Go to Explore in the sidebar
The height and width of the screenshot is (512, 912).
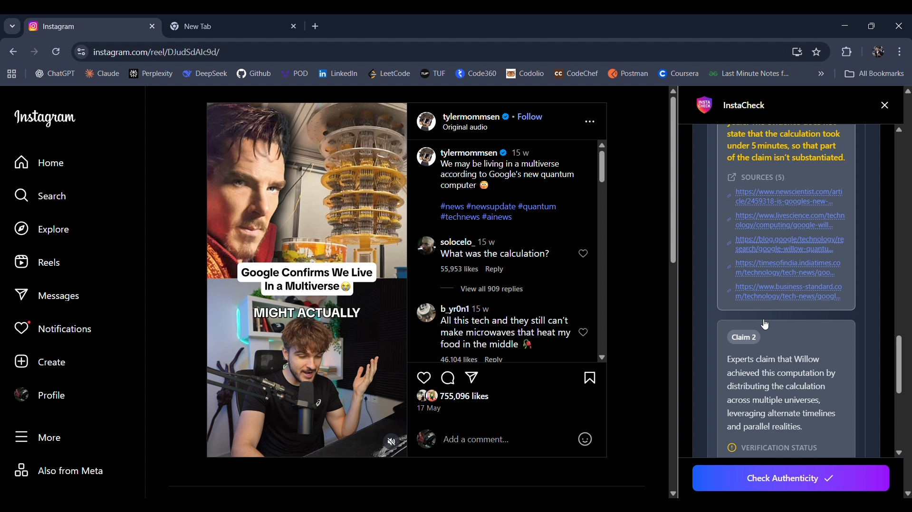click(42, 229)
